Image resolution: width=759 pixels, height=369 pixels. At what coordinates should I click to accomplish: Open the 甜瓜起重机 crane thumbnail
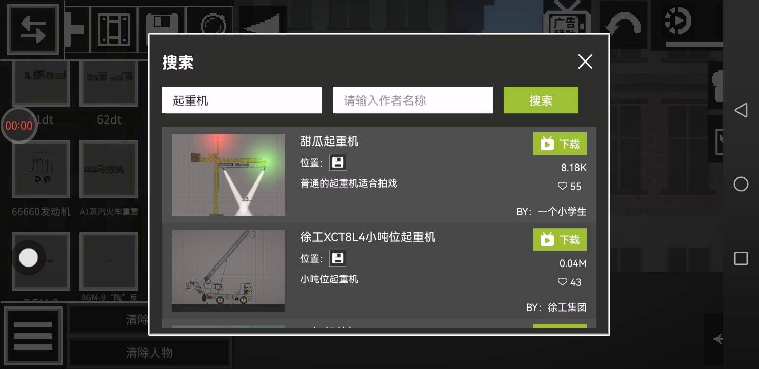(228, 175)
